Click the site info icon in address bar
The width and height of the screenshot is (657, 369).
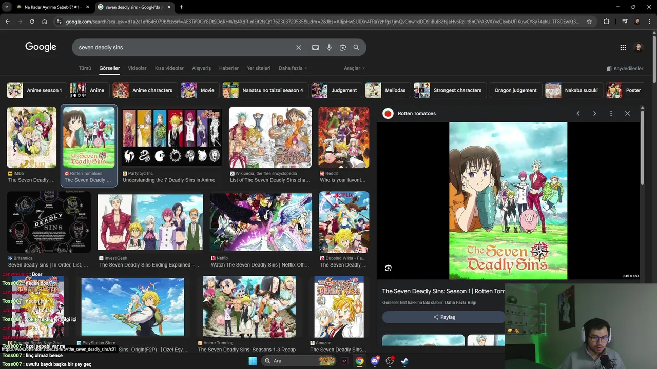60,22
